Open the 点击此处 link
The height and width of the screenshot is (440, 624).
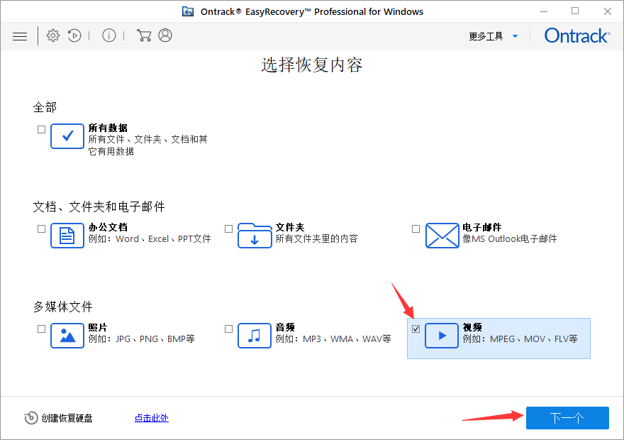(152, 418)
